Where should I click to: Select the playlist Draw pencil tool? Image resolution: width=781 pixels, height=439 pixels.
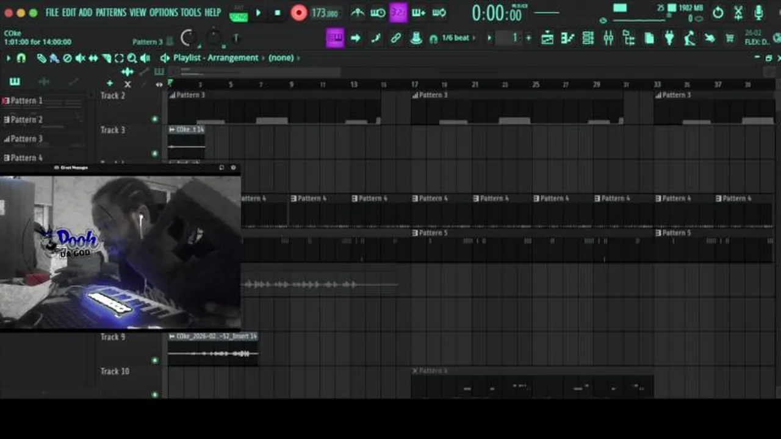41,58
